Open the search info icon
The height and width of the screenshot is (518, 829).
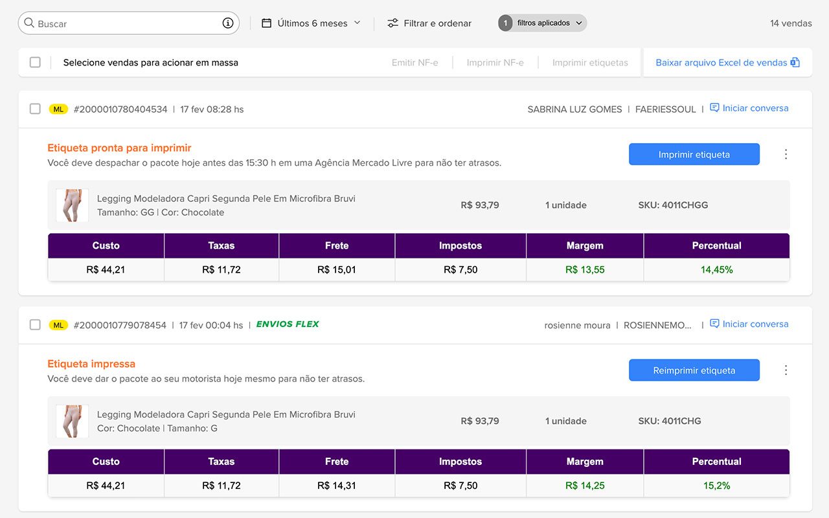pyautogui.click(x=228, y=23)
